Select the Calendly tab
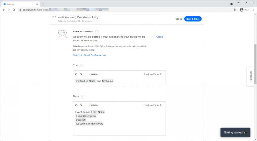This screenshot has width=257, height=141. click(x=21, y=4)
